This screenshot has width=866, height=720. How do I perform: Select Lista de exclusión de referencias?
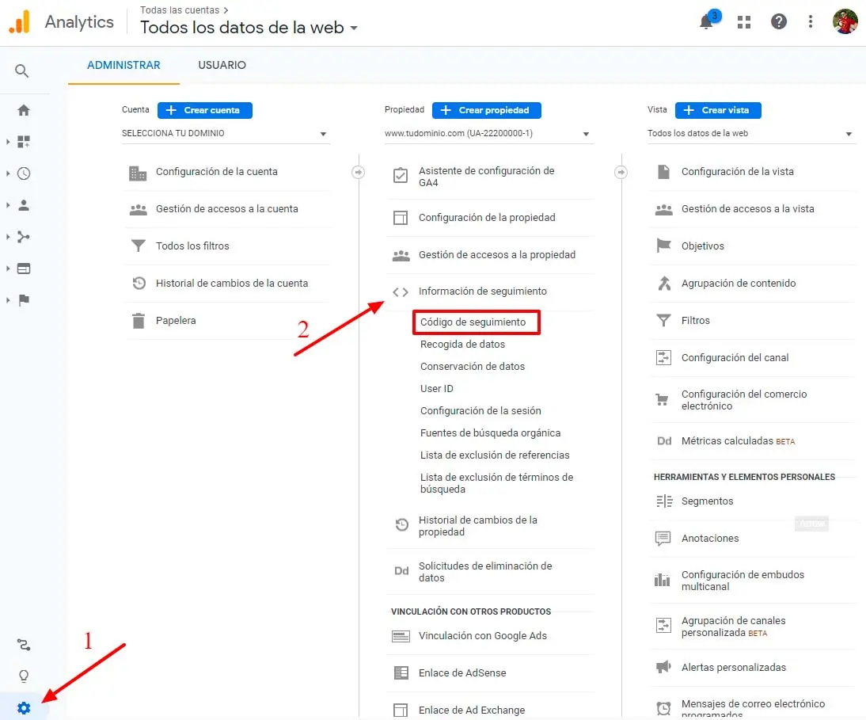(x=494, y=455)
